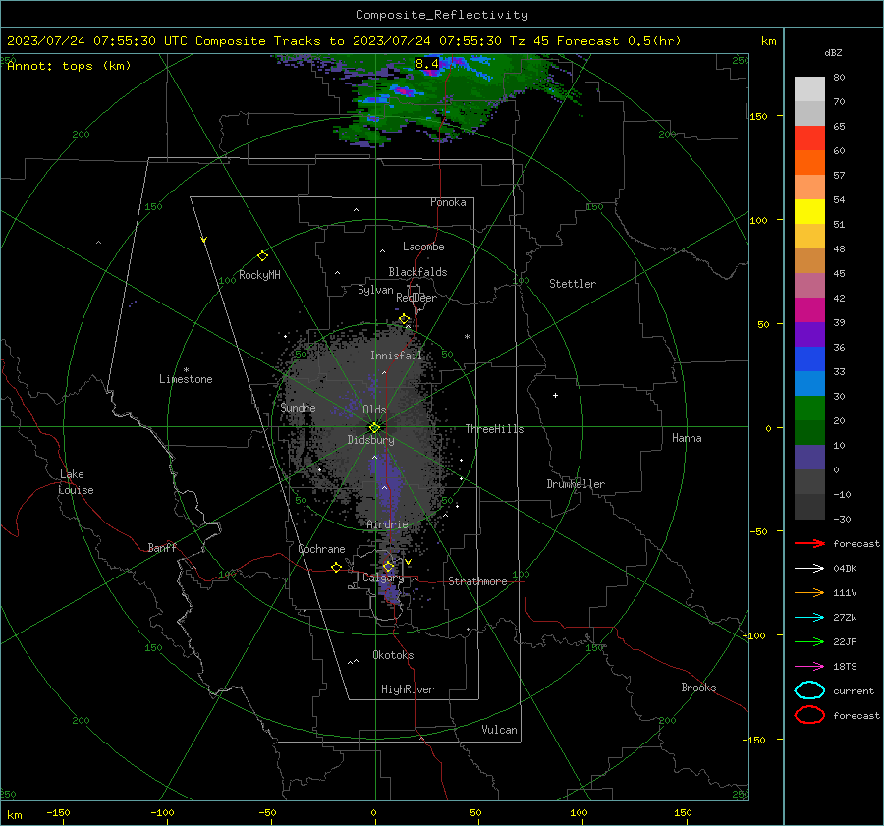Select the yellow diamond marker below Cochrane
Viewport: 884px width, 826px height.
pyautogui.click(x=336, y=567)
